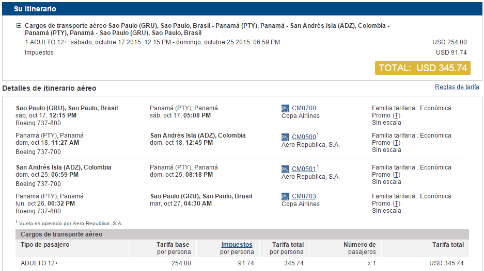The image size is (484, 271).
Task: Click the yellow TOTAL USD 345.74 badge
Action: pyautogui.click(x=423, y=68)
